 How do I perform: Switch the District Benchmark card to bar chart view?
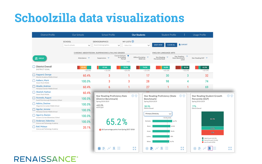104,148
